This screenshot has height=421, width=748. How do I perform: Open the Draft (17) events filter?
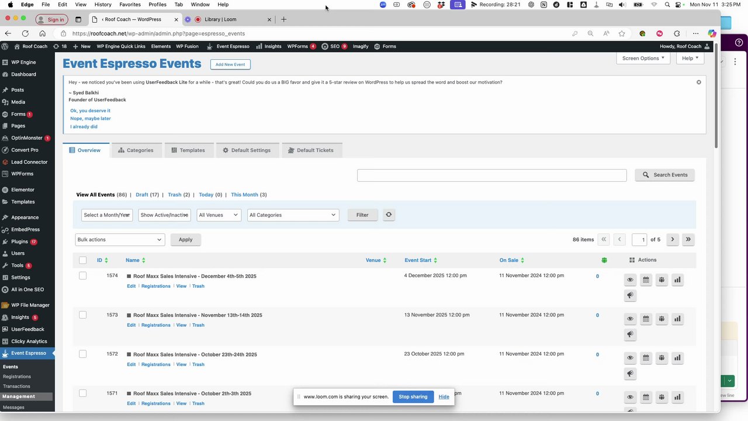[x=147, y=195]
